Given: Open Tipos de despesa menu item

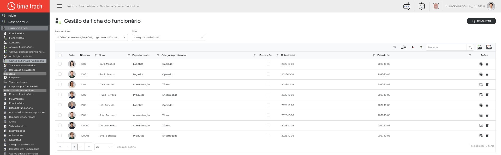Looking at the screenshot, I should coord(19,82).
